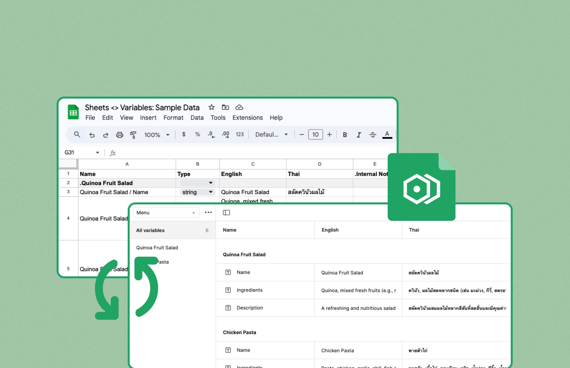Toggle strikethrough formatting
Image resolution: width=570 pixels, height=368 pixels.
tap(373, 135)
